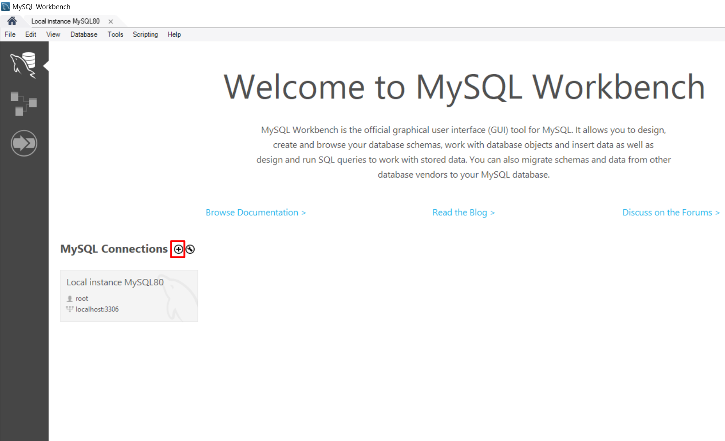Manage connections using the wrench icon
The height and width of the screenshot is (441, 725).
click(x=190, y=249)
